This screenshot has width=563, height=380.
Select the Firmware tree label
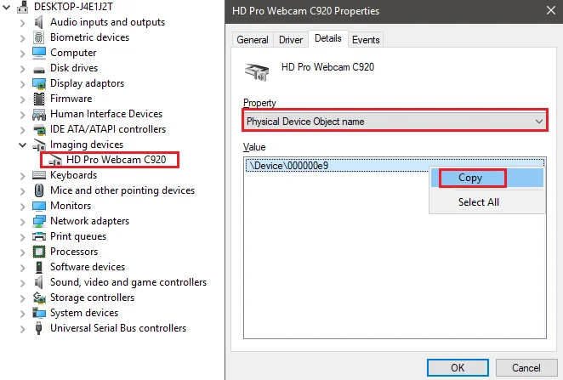(x=71, y=99)
